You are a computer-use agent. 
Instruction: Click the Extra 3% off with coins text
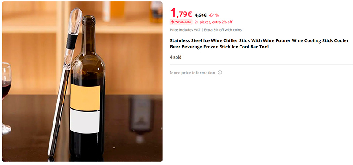[223, 30]
